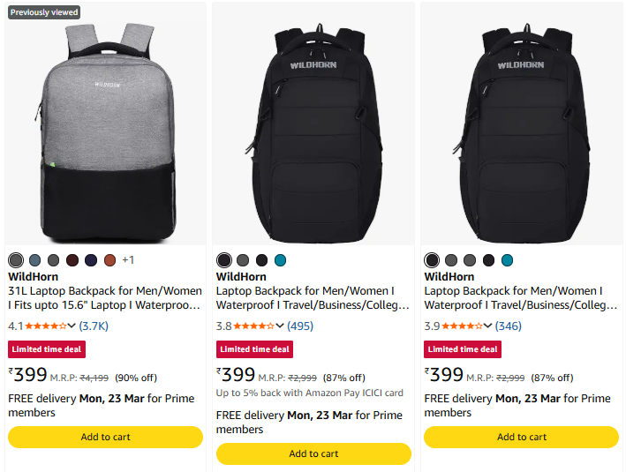Choose the maroon color swatch on the 31L backpack

[72, 260]
